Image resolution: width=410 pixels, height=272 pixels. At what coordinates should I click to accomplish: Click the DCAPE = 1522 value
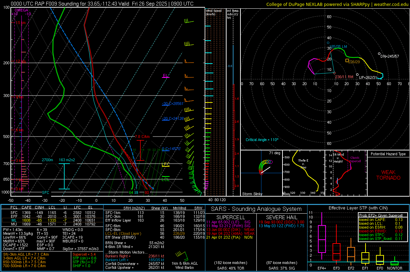click(x=15, y=245)
